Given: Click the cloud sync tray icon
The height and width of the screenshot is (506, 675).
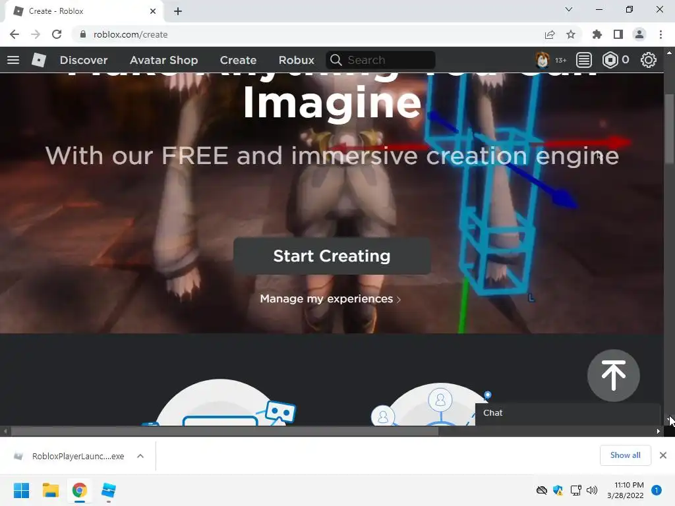Looking at the screenshot, I should (542, 490).
